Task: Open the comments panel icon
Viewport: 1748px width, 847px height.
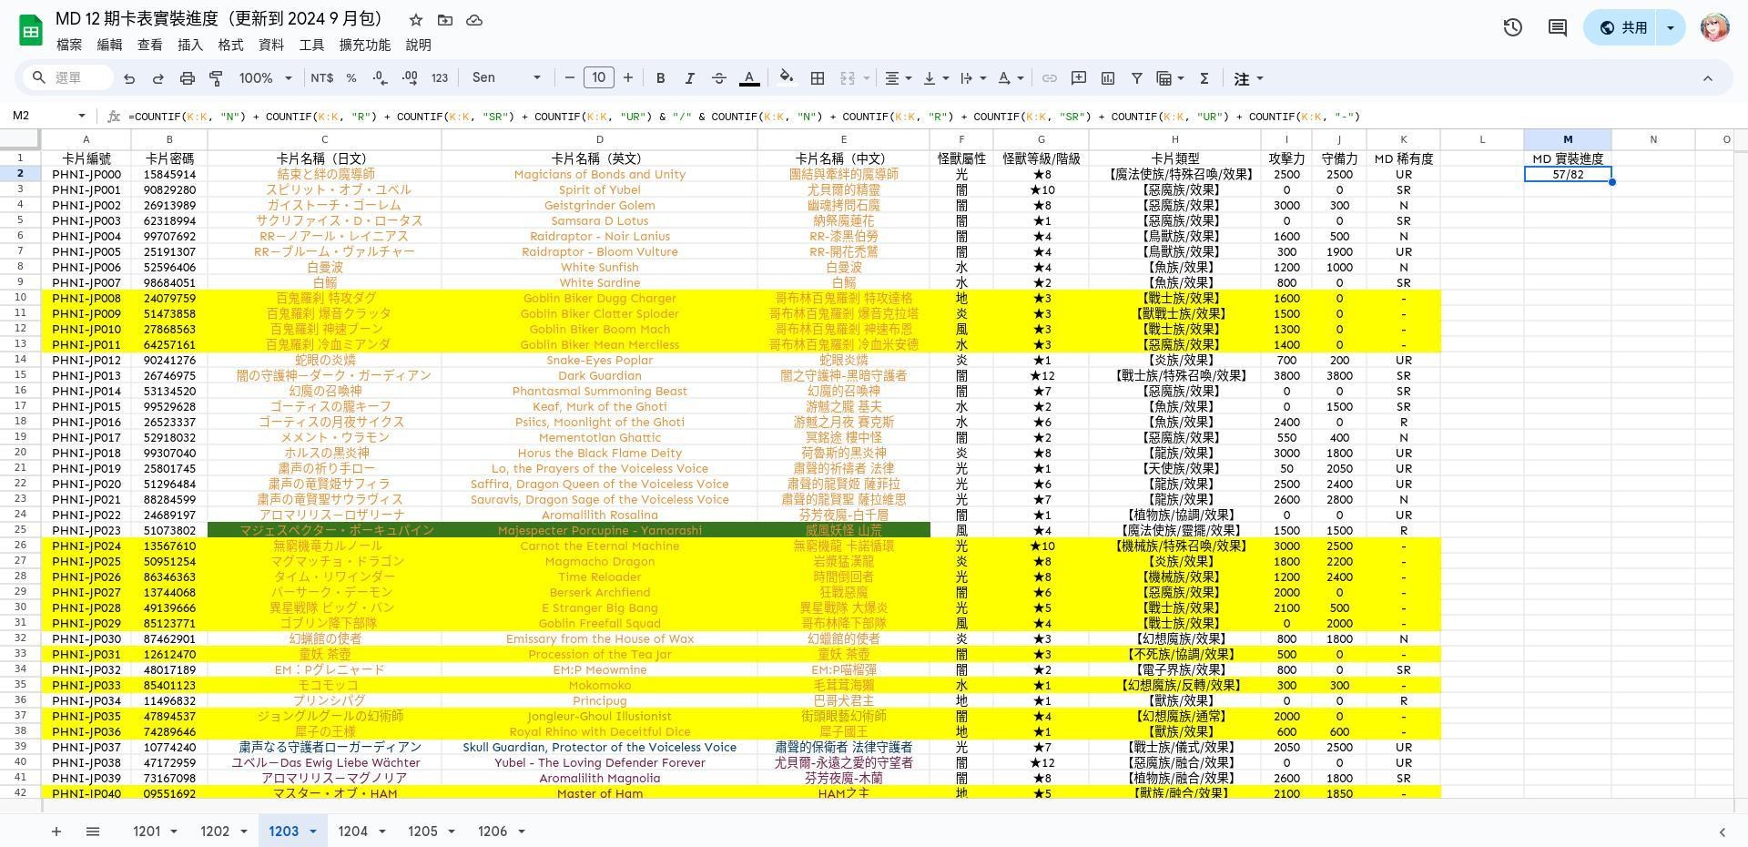Action: coord(1558,27)
